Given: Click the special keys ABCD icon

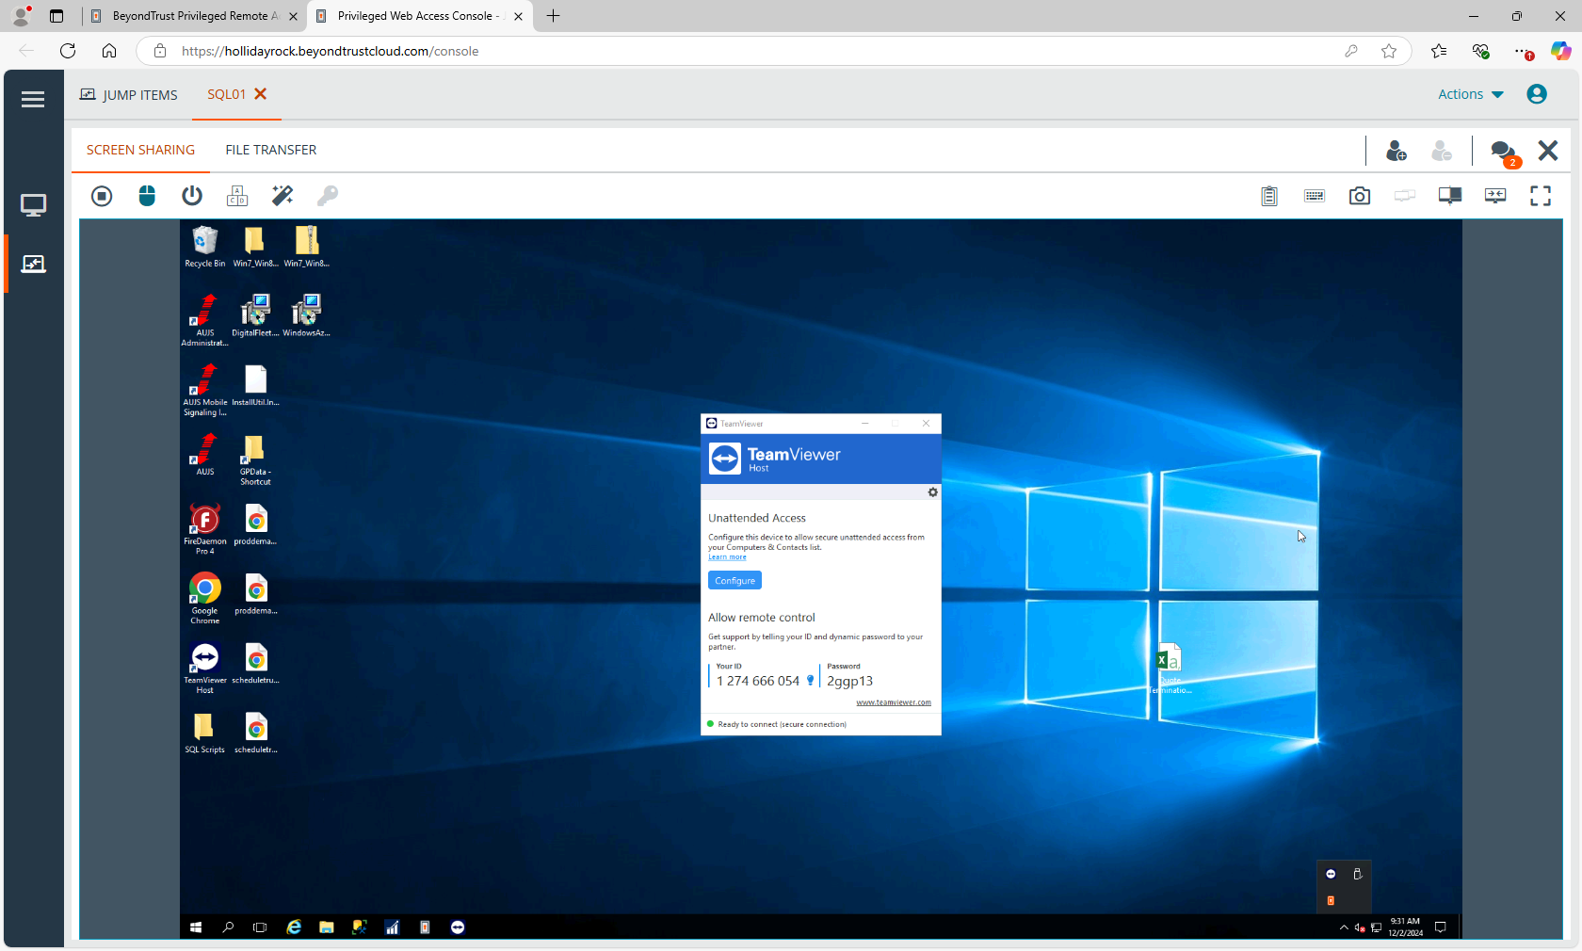Looking at the screenshot, I should (237, 196).
